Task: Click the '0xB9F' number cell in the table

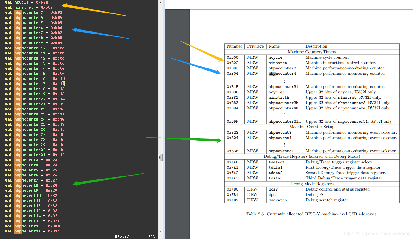Action: [x=232, y=121]
